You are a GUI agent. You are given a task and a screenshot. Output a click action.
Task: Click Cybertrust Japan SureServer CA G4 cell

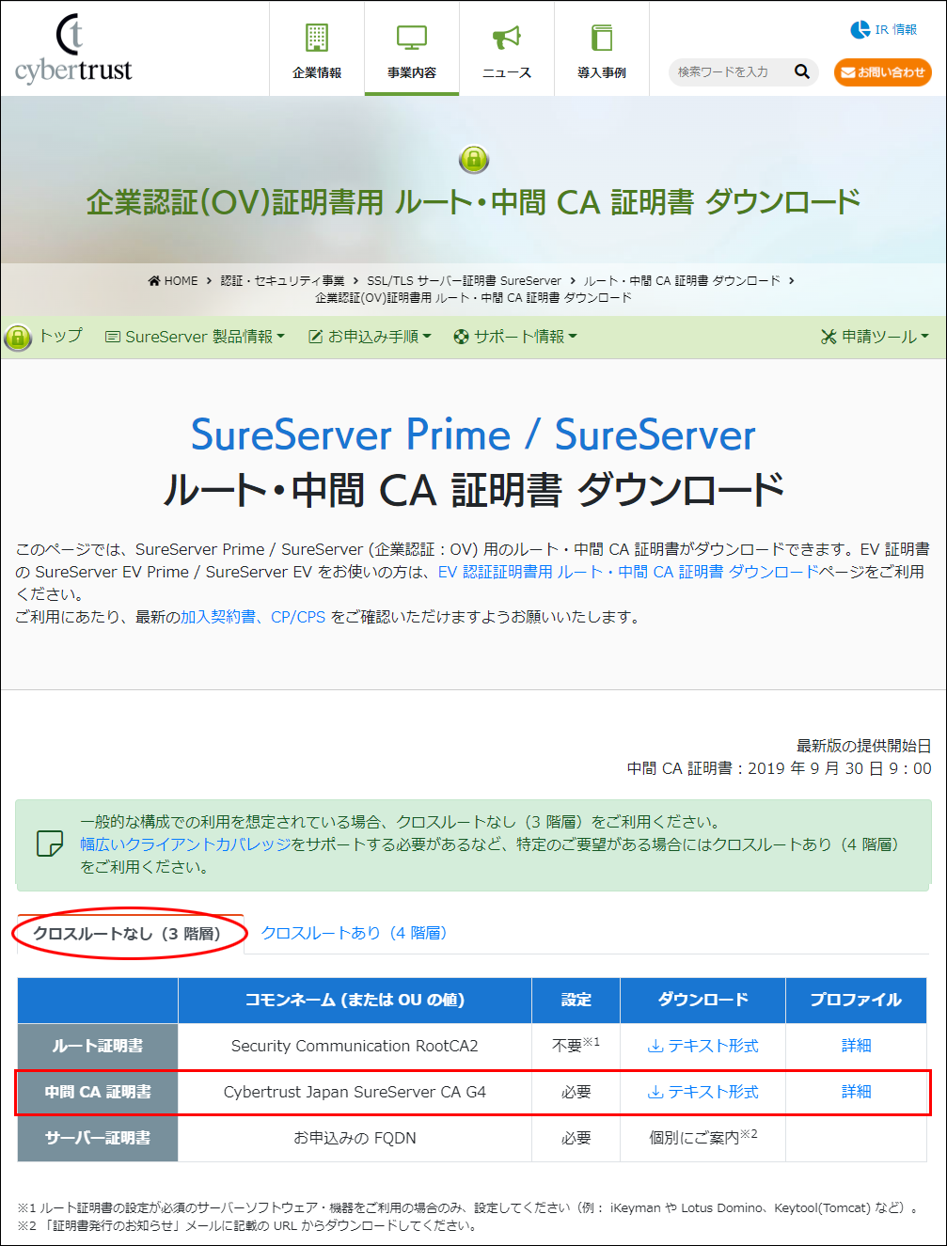pyautogui.click(x=355, y=1092)
